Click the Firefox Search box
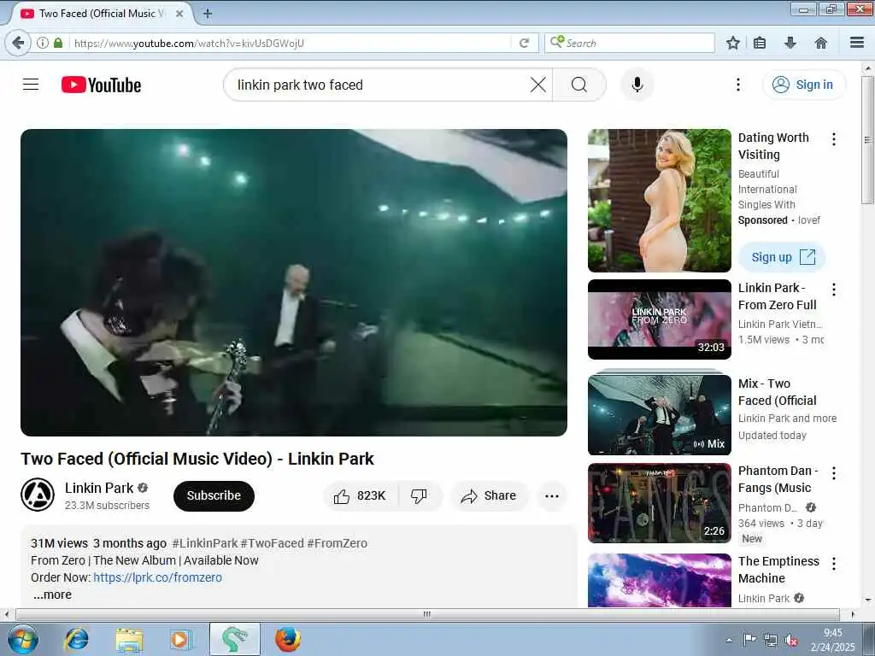This screenshot has height=656, width=875. point(630,43)
